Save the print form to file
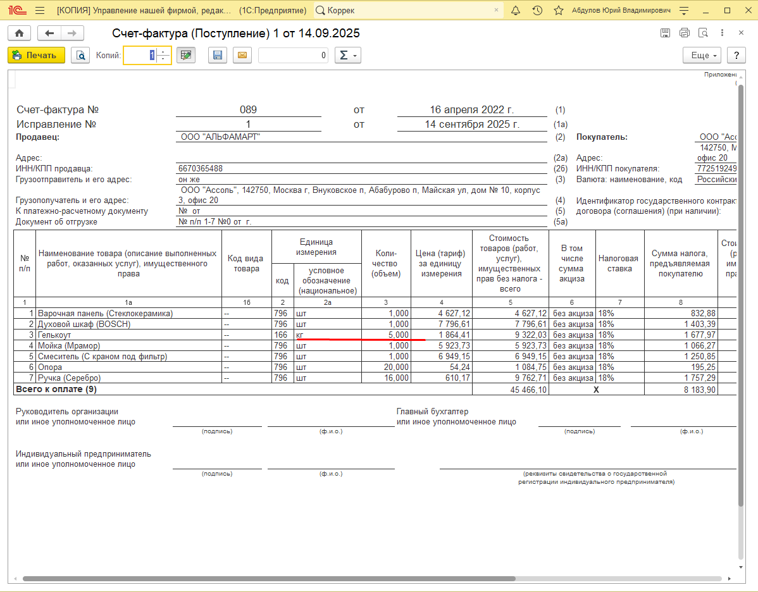 click(218, 55)
